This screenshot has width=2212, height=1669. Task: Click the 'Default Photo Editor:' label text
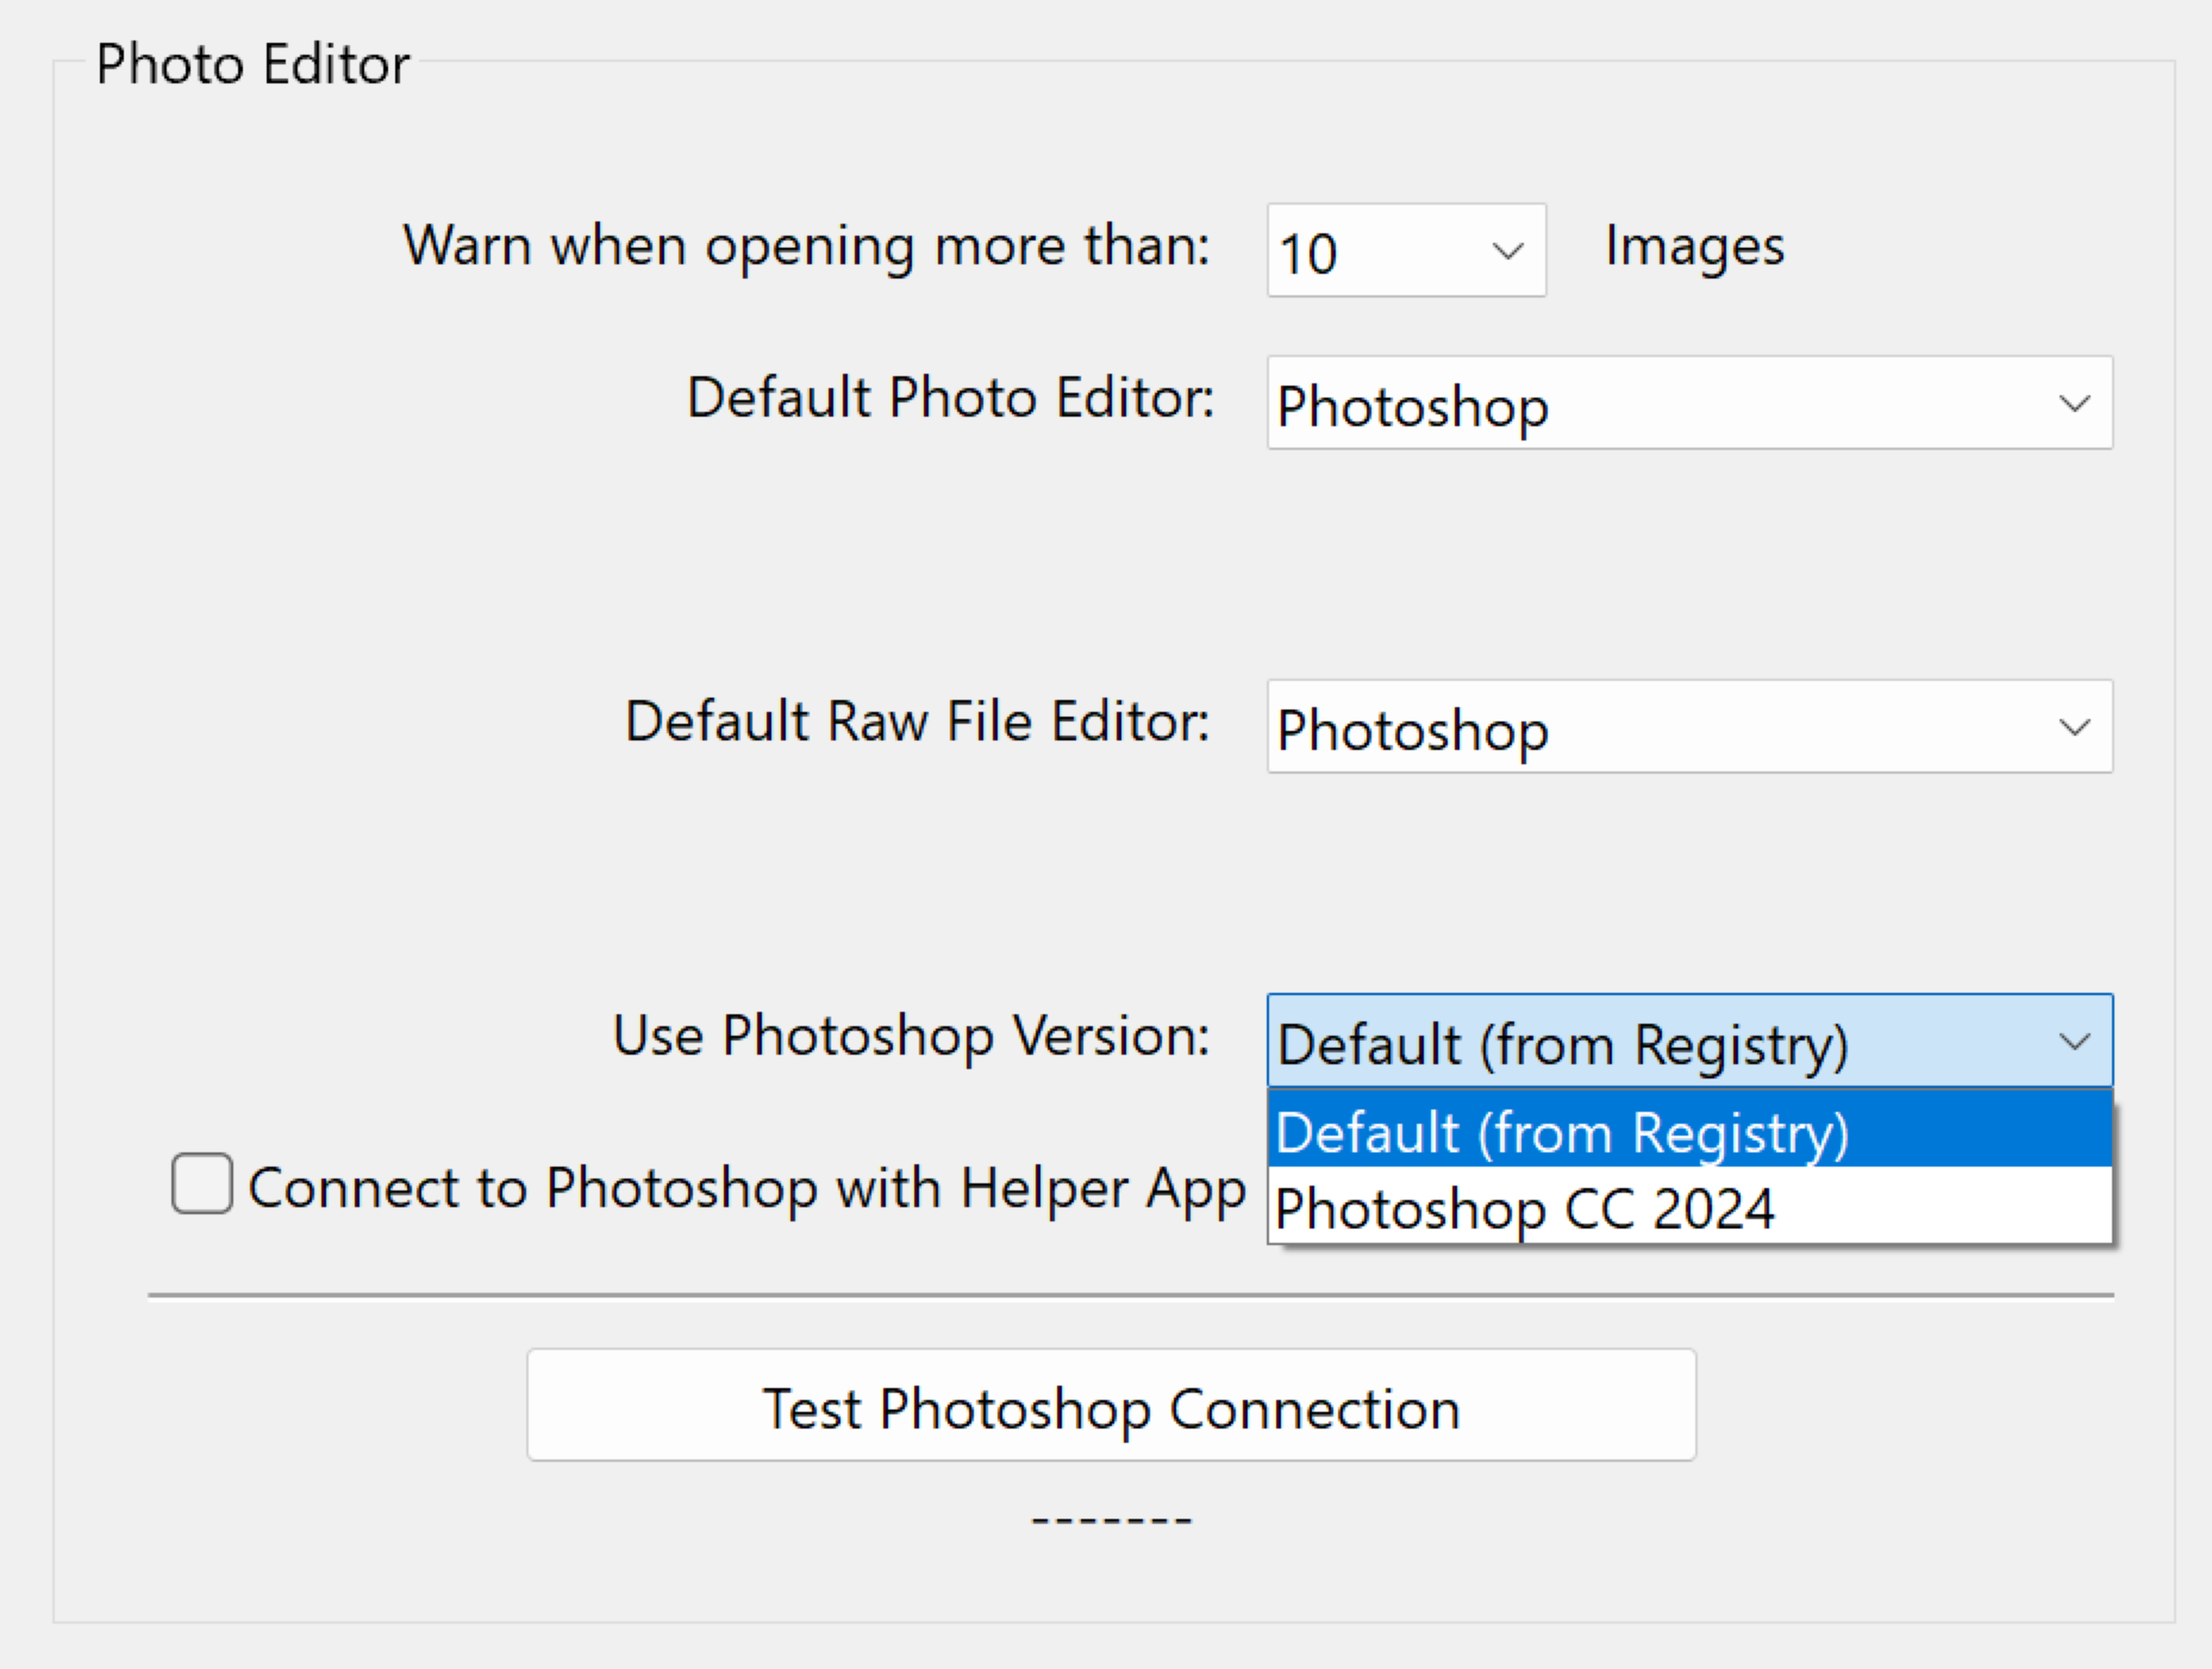[950, 398]
